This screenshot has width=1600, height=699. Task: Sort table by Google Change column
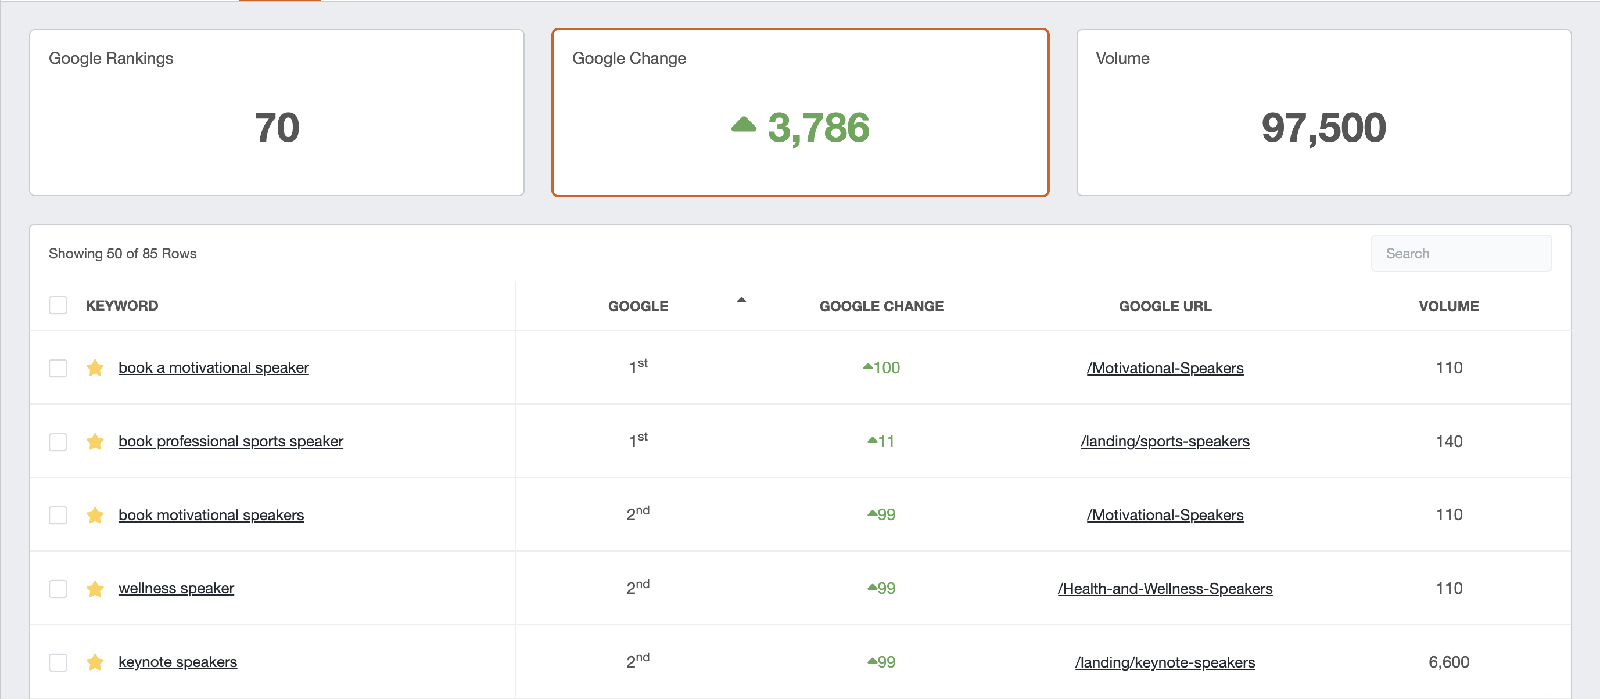pos(881,306)
